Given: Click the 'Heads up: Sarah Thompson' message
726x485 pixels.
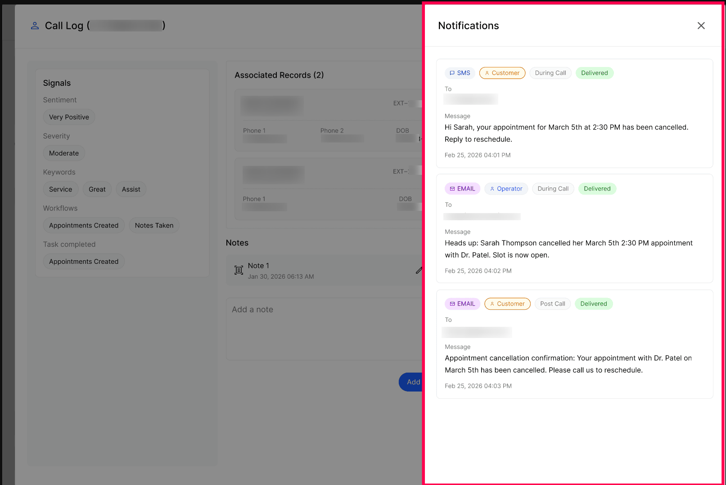Looking at the screenshot, I should [x=568, y=249].
